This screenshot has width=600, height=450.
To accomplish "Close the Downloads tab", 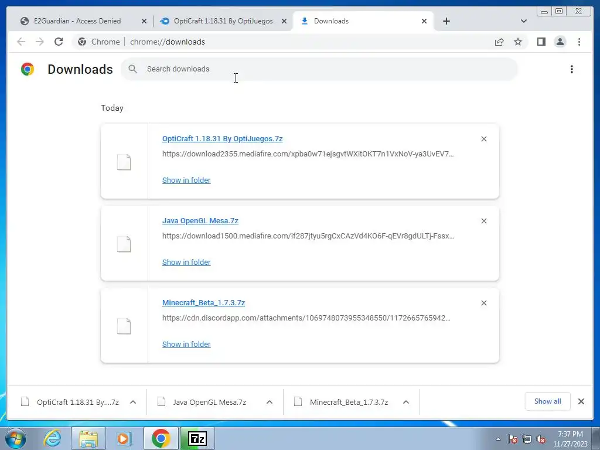I will [x=424, y=22].
